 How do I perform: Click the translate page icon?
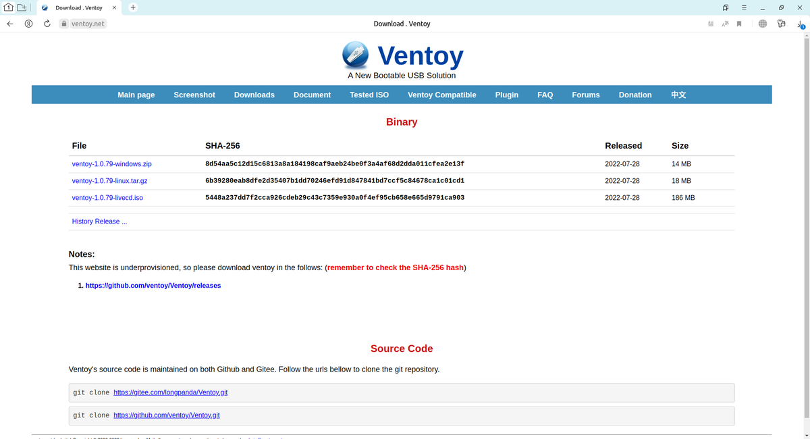tap(725, 24)
